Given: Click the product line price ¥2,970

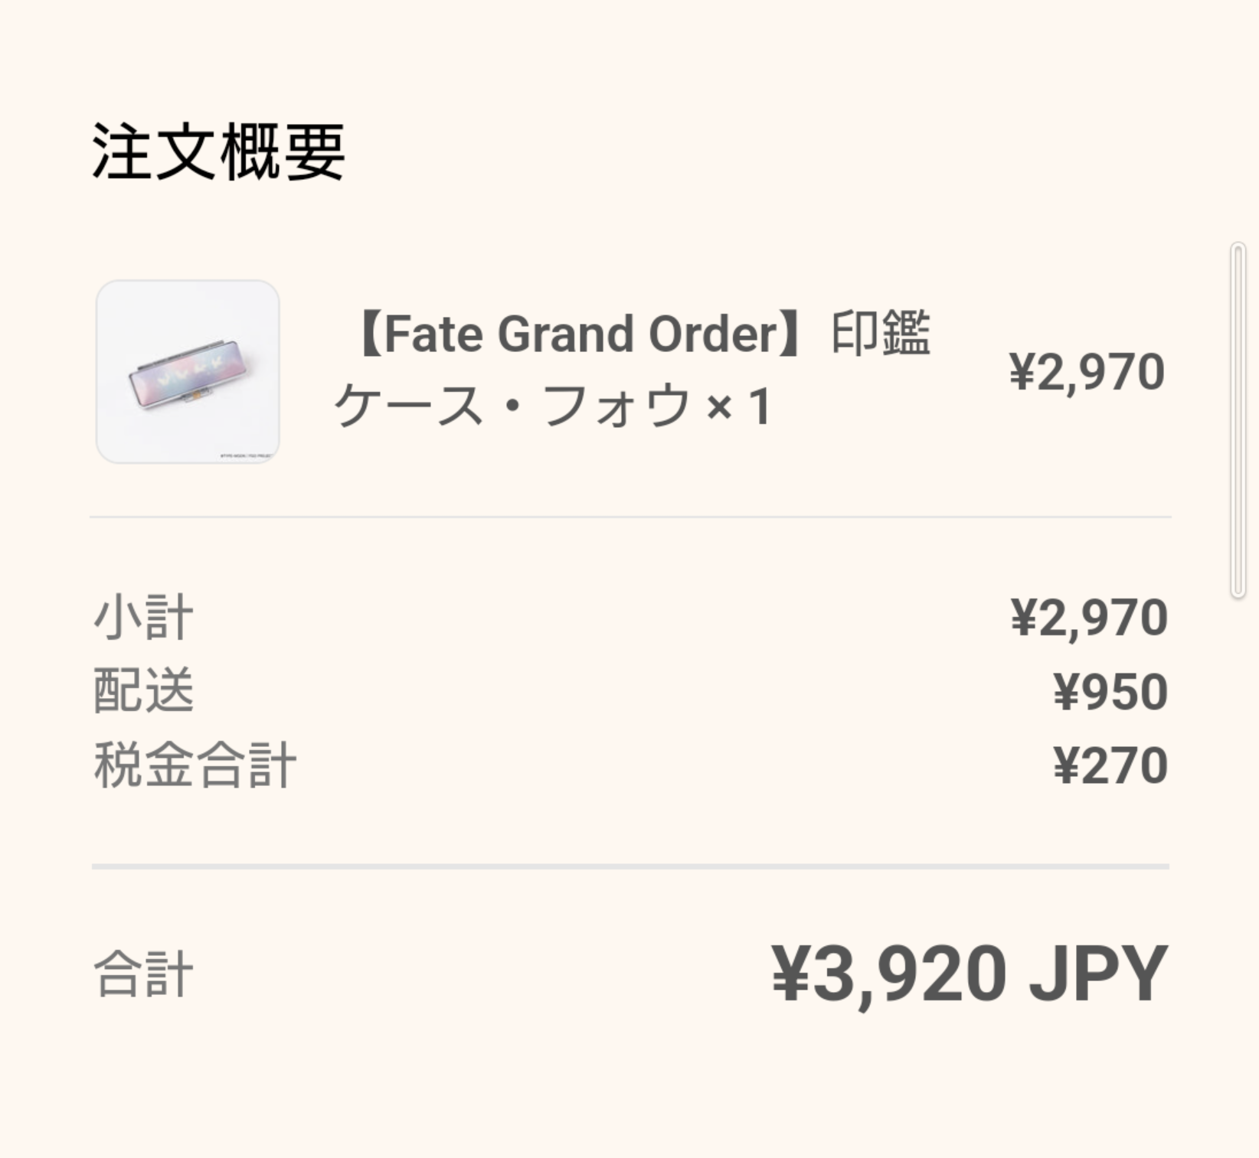Looking at the screenshot, I should click(1087, 372).
